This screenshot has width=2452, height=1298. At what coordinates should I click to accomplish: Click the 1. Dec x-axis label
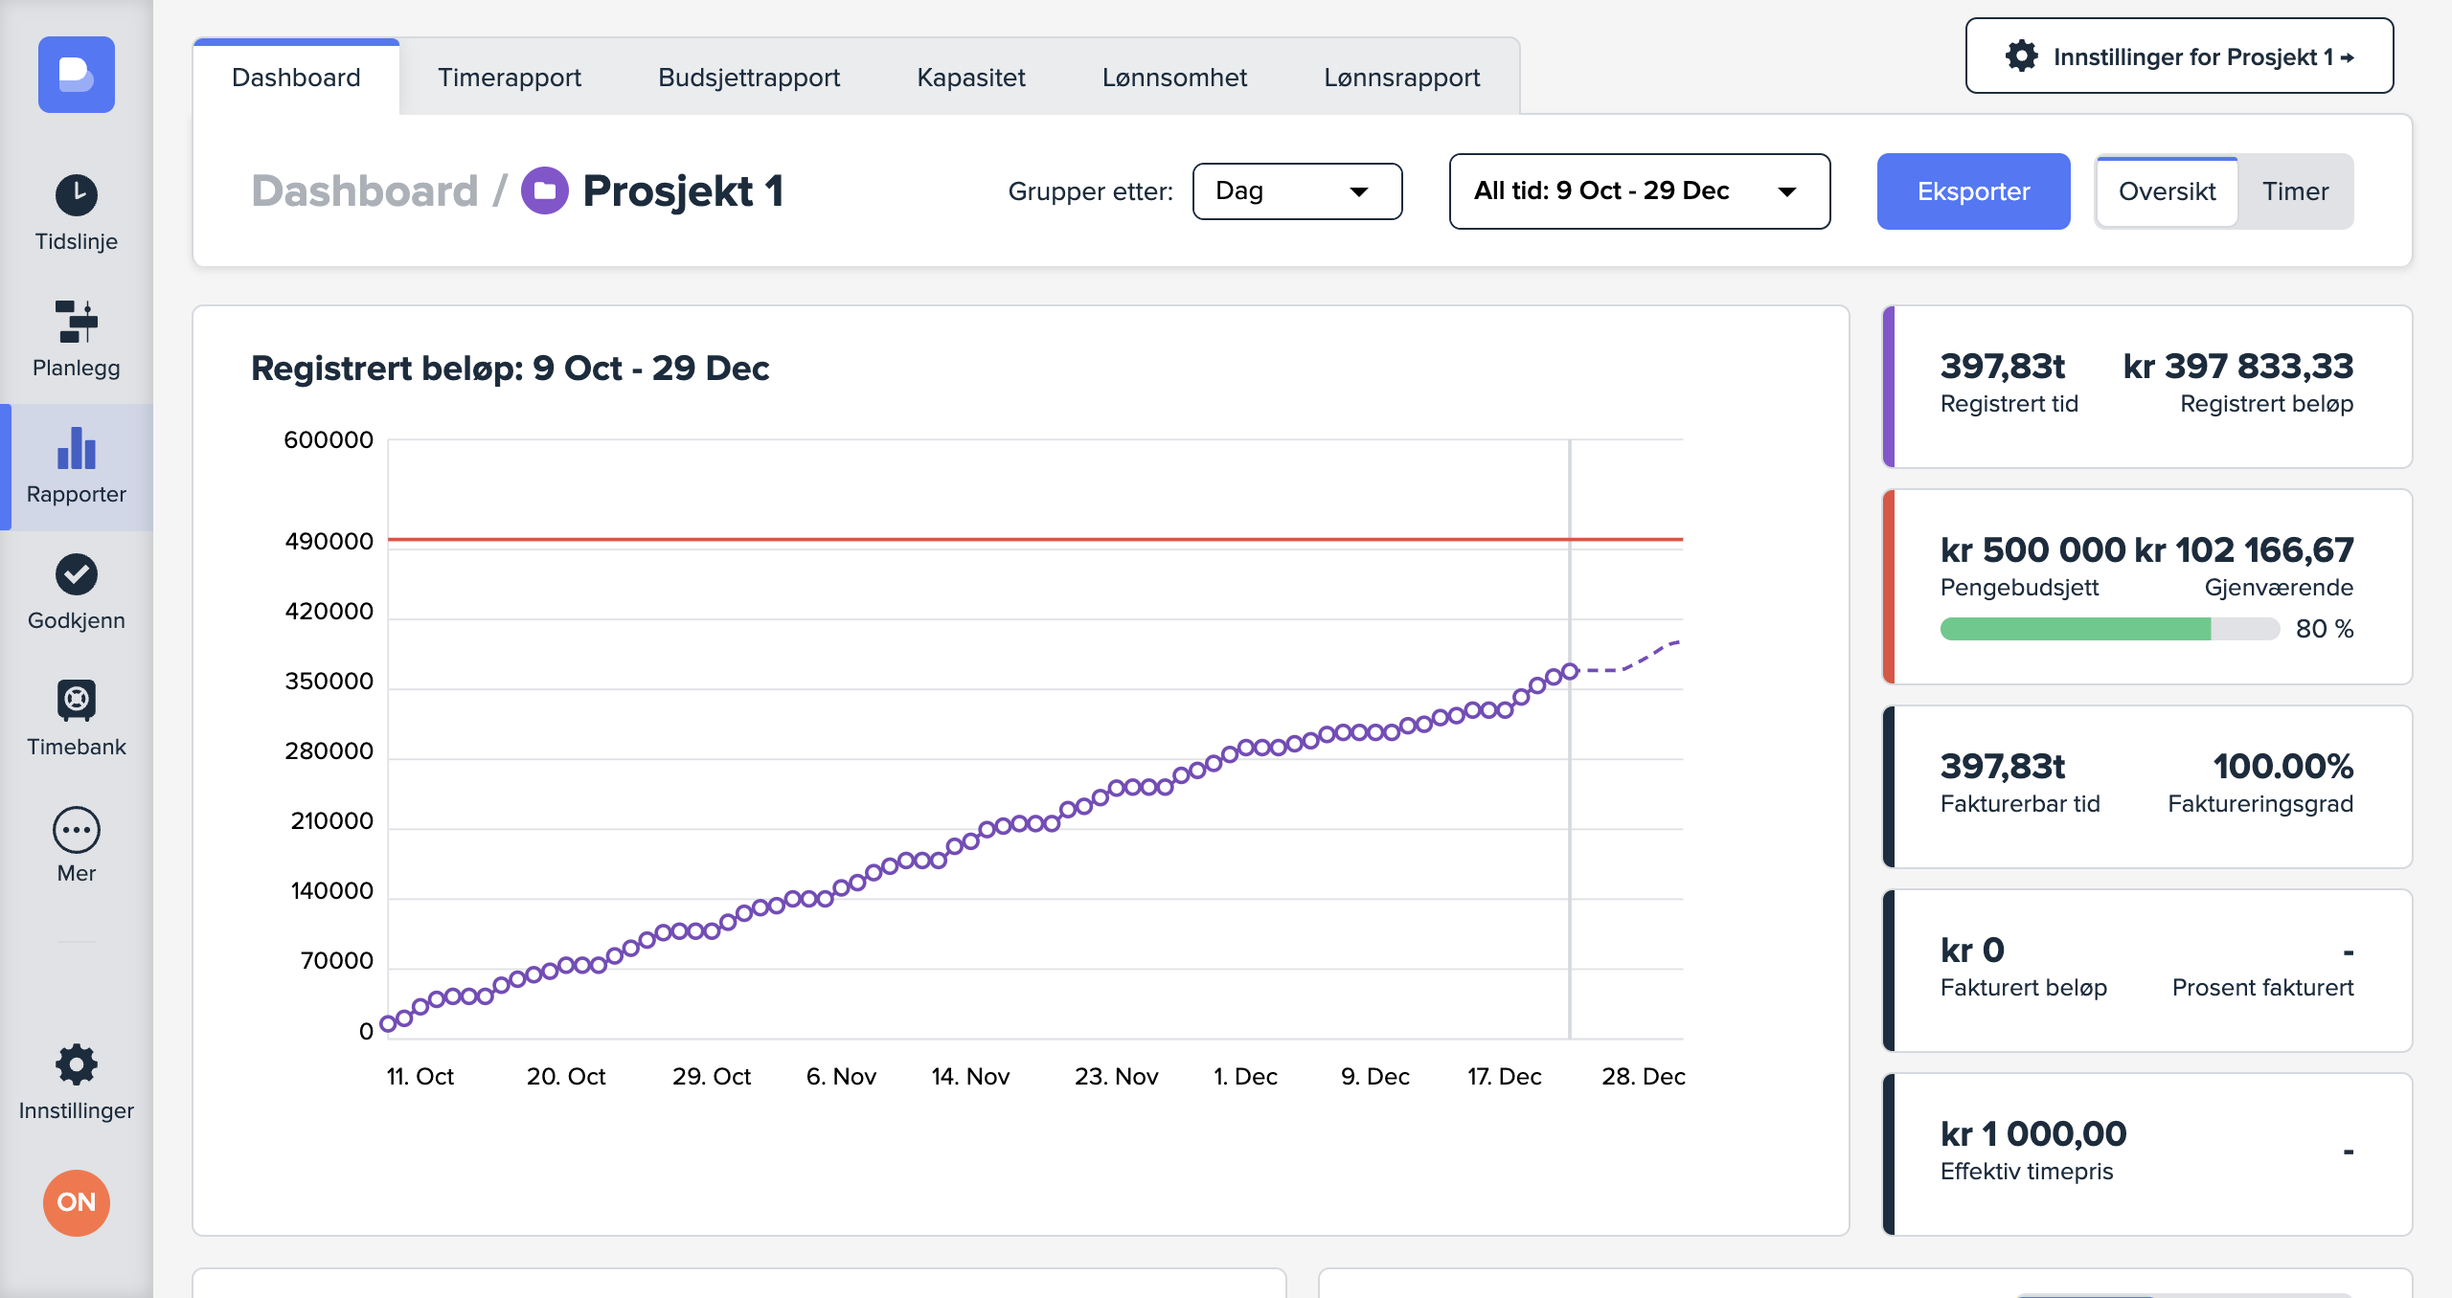pos(1245,1076)
